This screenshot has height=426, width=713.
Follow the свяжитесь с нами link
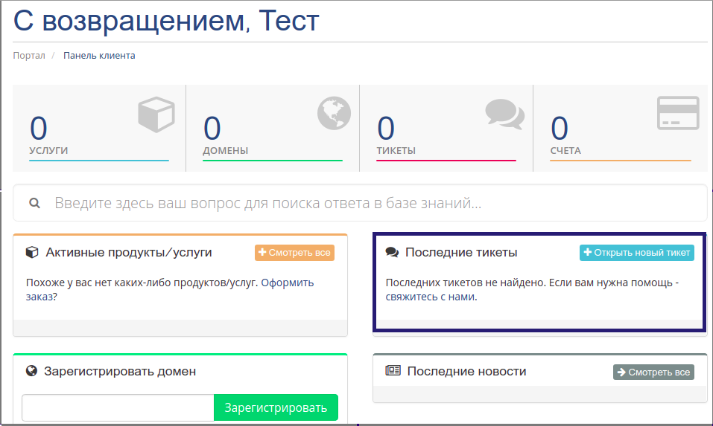(430, 297)
